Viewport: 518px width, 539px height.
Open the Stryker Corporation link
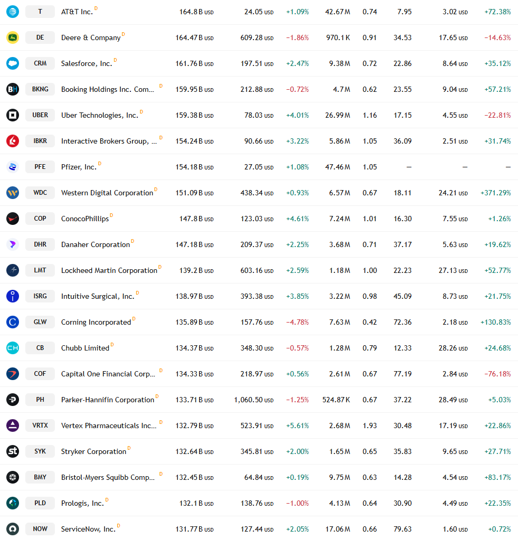(x=93, y=451)
